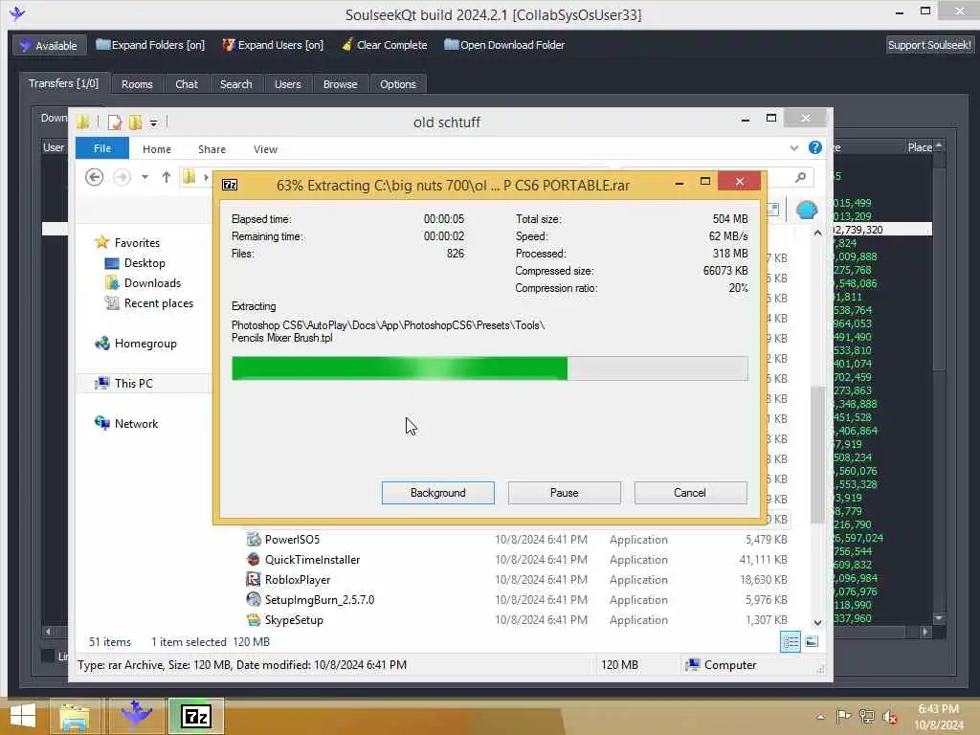Click New Folder icon in Explorer title bar
The image size is (980, 735).
coord(135,122)
